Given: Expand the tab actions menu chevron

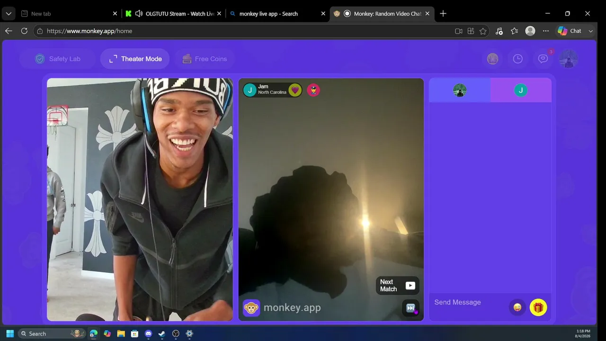Looking at the screenshot, I should click(9, 14).
